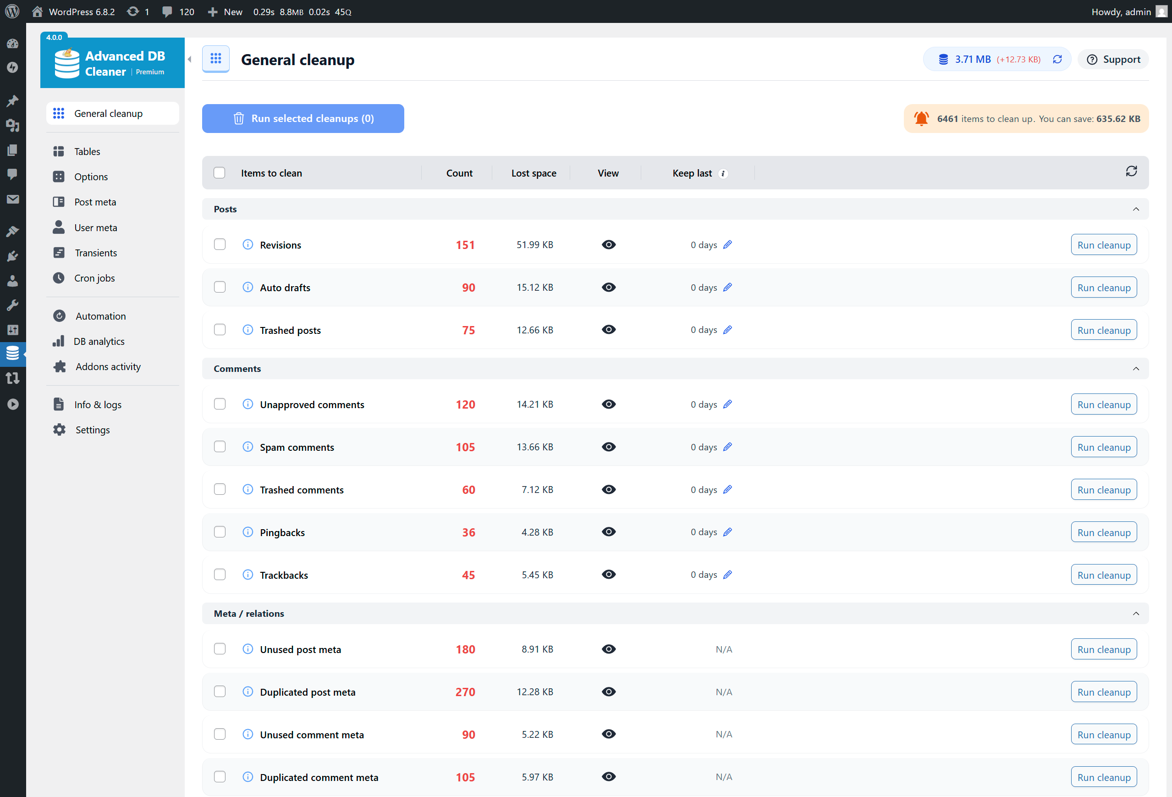Collapse the plugin sidebar with arrow
The height and width of the screenshot is (797, 1172).
(190, 60)
